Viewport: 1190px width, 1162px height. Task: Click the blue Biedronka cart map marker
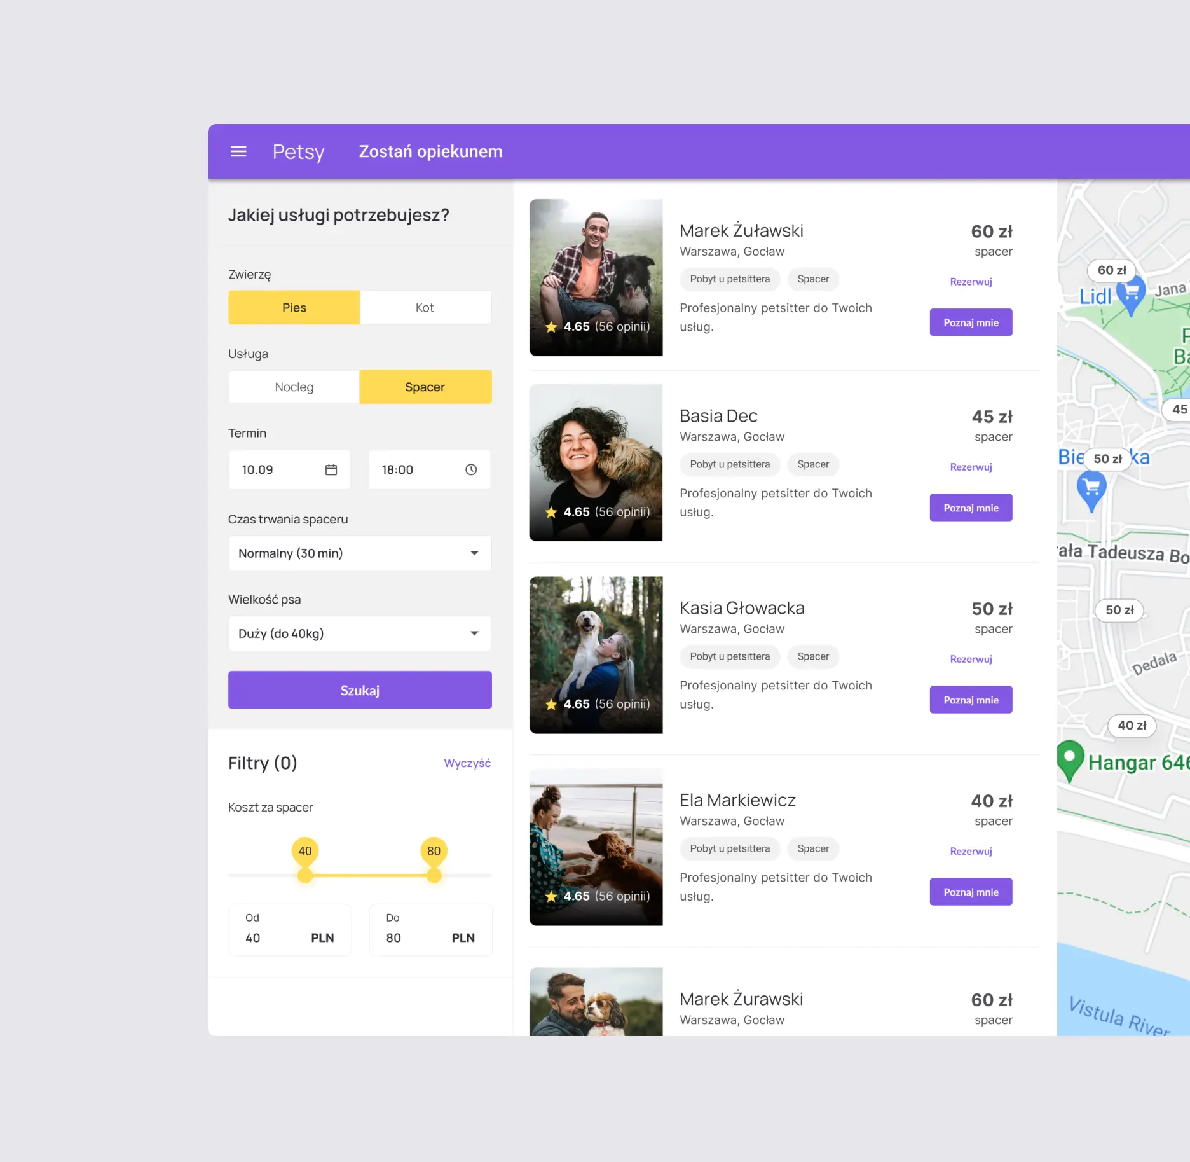(1091, 490)
